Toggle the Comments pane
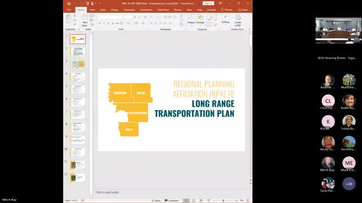Screen dimensions: 362x203 click(x=172, y=201)
